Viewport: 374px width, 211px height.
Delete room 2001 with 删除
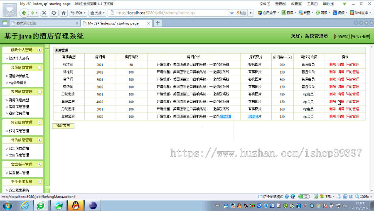(x=332, y=64)
